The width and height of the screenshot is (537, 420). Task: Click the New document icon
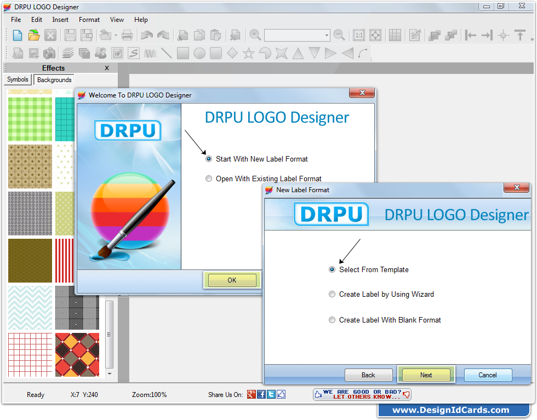(18, 35)
